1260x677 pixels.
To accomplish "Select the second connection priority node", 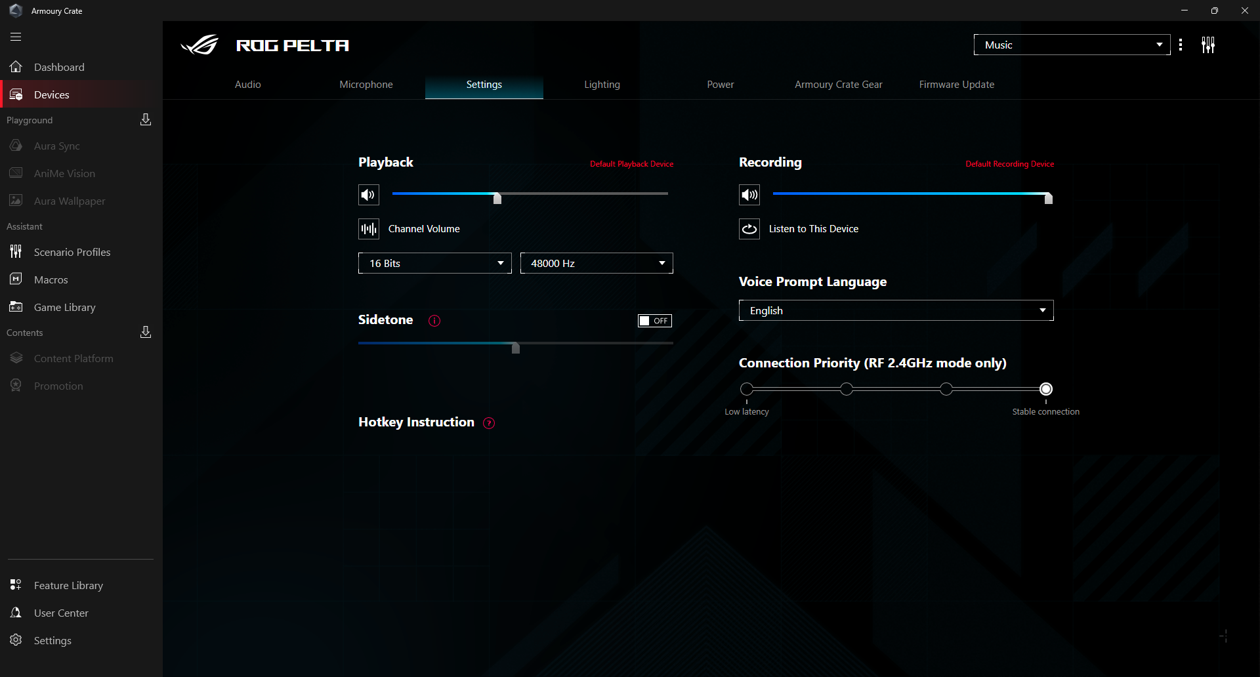I will click(847, 389).
